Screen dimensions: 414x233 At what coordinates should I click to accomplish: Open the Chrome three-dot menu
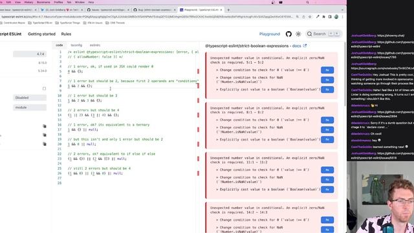pos(342,17)
